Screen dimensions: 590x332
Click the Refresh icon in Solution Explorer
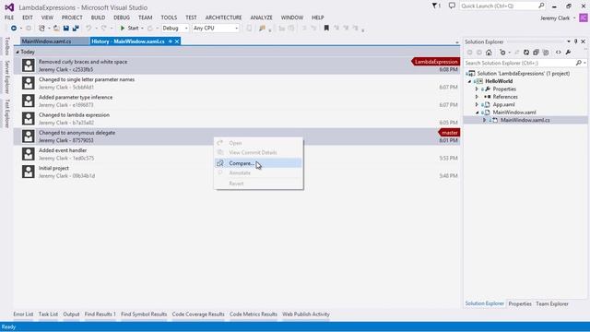click(526, 53)
